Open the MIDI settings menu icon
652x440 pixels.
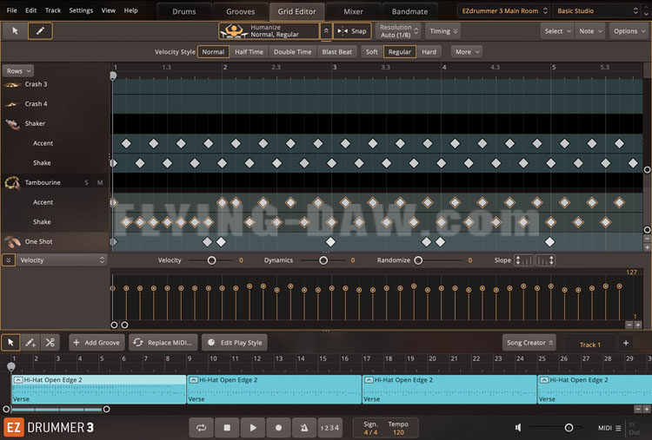click(618, 428)
